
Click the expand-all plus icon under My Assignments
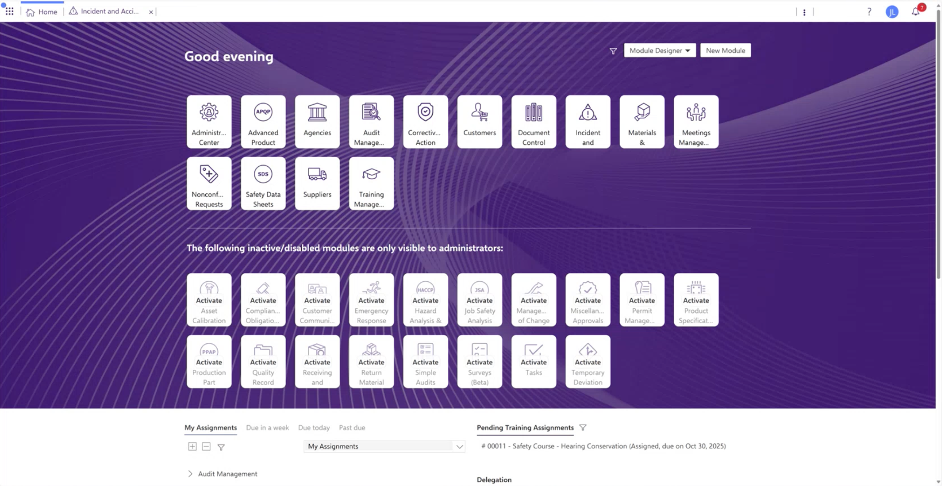pos(192,447)
